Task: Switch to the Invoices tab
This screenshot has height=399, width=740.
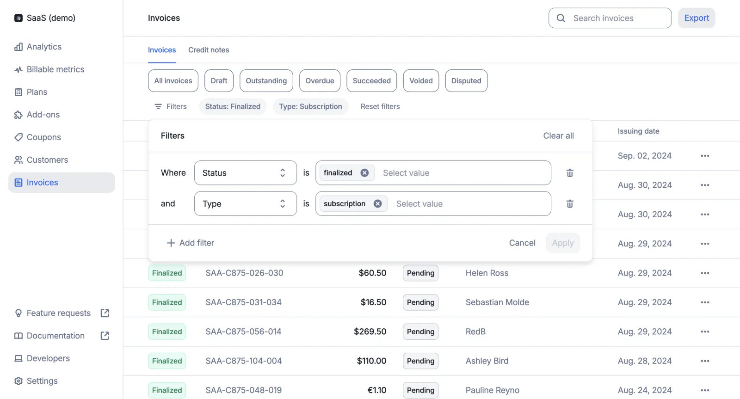Action: pyautogui.click(x=162, y=50)
